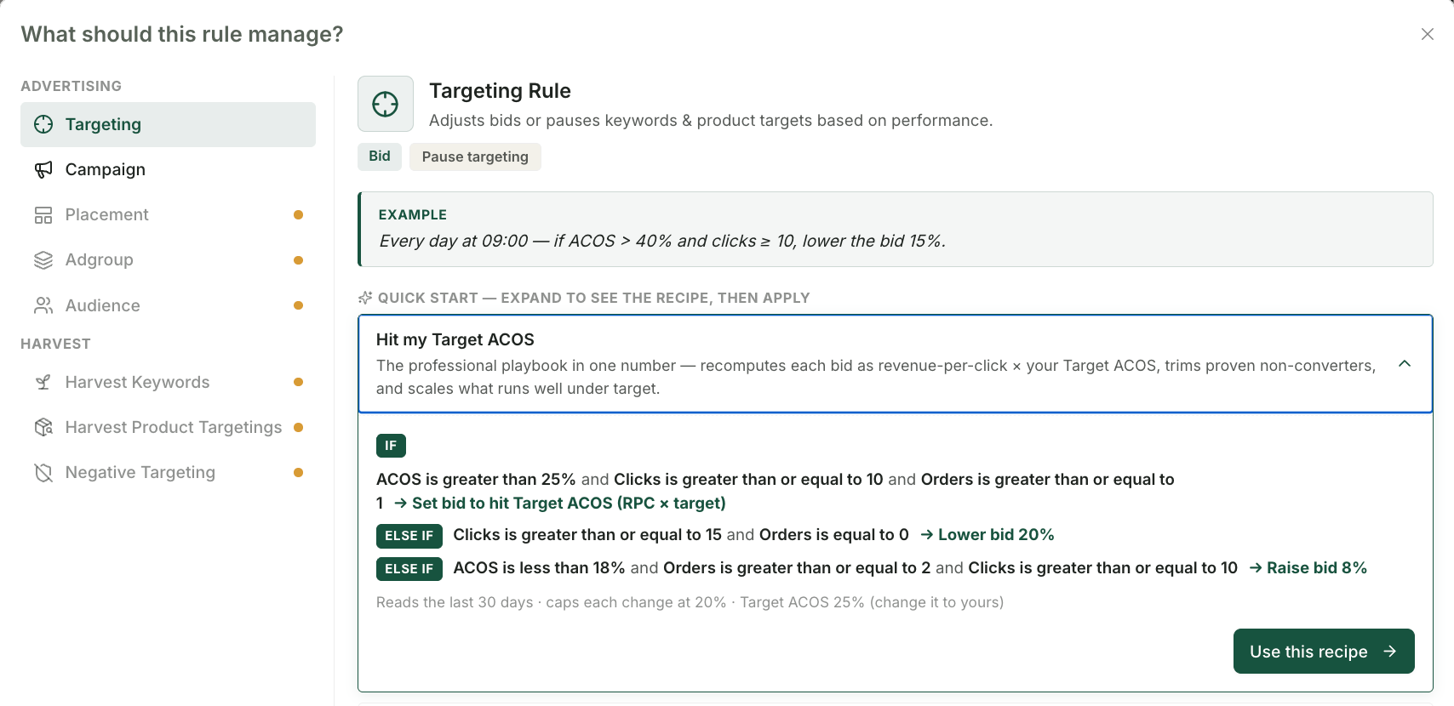This screenshot has height=706, width=1454.
Task: Choose Harvest Keywords rule type
Action: click(x=168, y=382)
